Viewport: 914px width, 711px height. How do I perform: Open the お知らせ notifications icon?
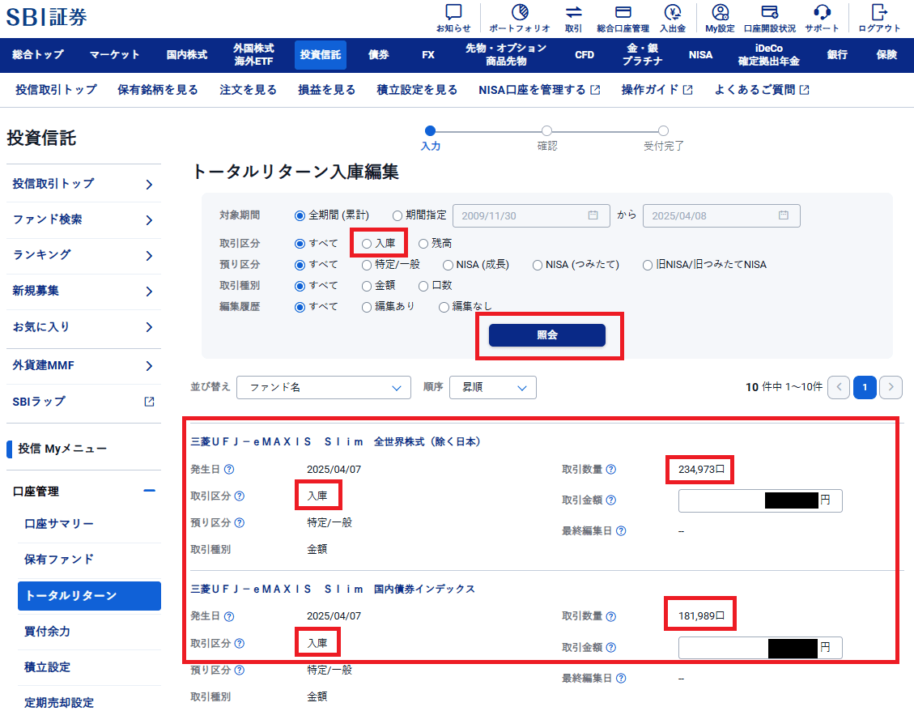pyautogui.click(x=453, y=12)
